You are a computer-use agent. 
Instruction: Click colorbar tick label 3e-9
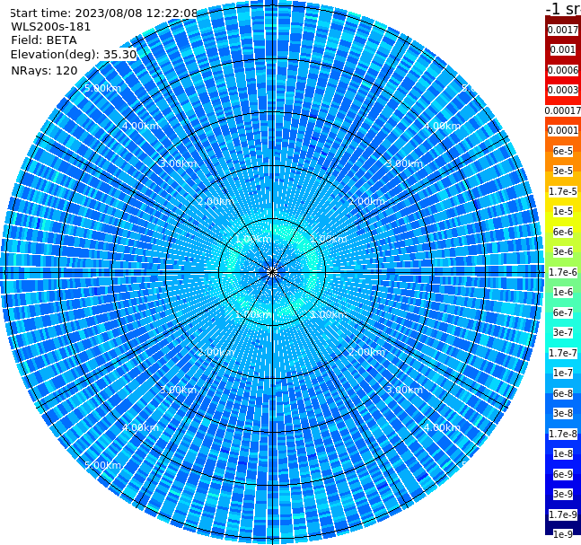pos(563,494)
